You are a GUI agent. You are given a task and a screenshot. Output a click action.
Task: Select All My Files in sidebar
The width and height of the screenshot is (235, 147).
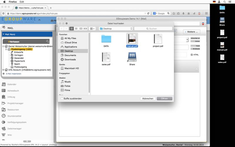70,38
